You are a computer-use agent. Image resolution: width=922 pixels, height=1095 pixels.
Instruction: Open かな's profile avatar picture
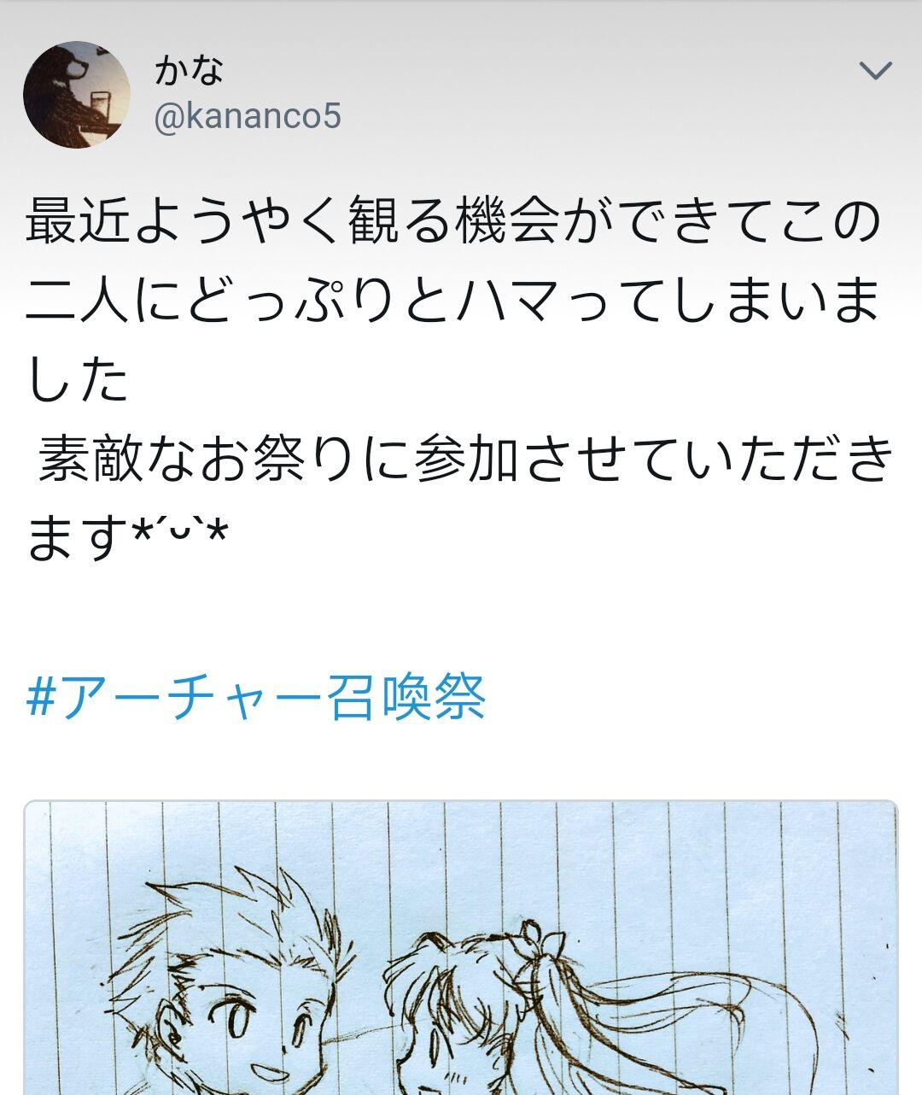(x=77, y=94)
